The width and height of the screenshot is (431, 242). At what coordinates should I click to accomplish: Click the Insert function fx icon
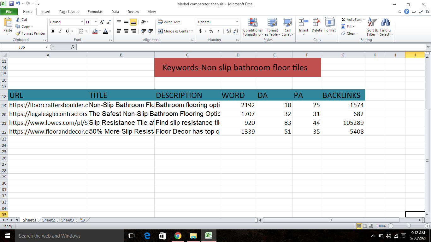(73, 47)
